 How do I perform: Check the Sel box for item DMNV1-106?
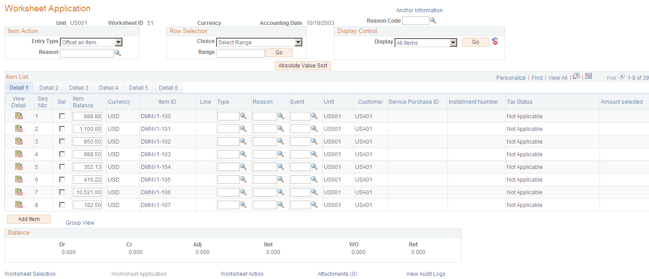click(61, 192)
